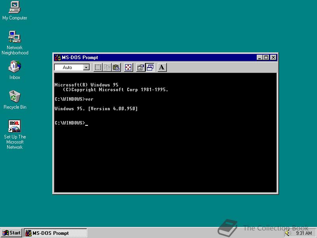The height and width of the screenshot is (238, 317).
Task: Open the MS-DOS icon in title bar
Action: (x=57, y=58)
